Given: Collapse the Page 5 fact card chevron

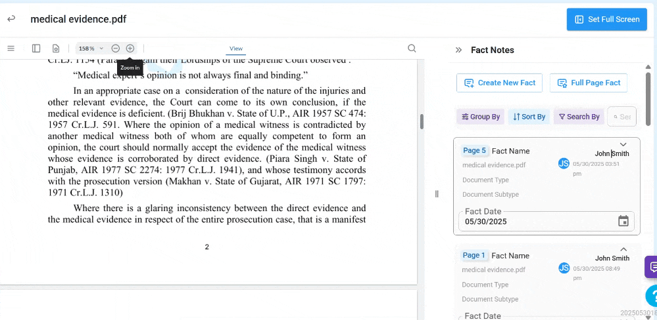Looking at the screenshot, I should (x=623, y=144).
